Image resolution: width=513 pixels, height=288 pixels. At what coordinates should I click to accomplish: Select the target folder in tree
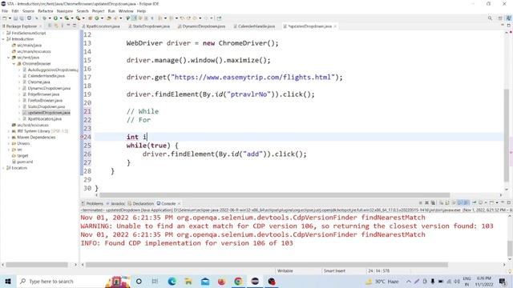coord(22,156)
